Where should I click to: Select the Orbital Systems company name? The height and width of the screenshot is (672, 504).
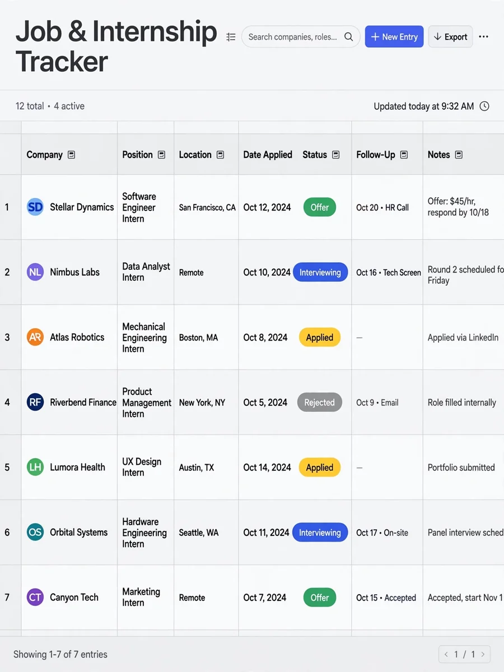point(78,532)
